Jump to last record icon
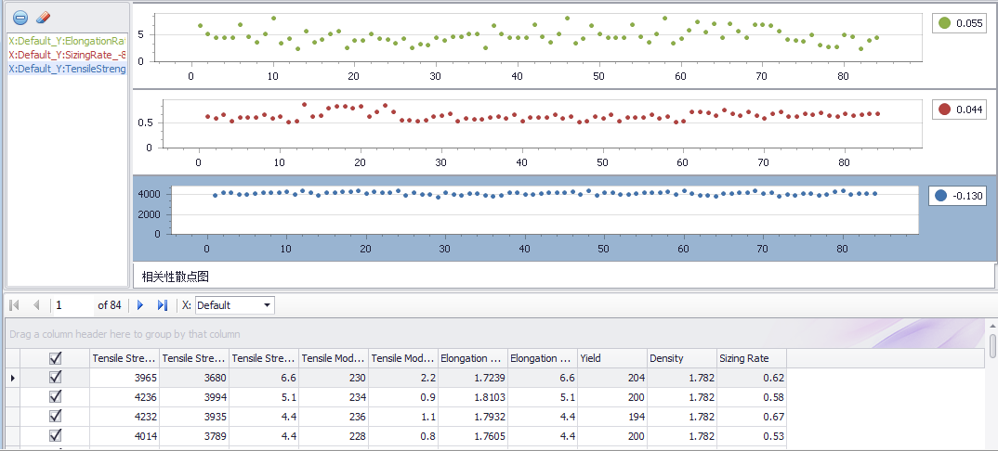Viewport: 998px width, 451px height. [163, 305]
